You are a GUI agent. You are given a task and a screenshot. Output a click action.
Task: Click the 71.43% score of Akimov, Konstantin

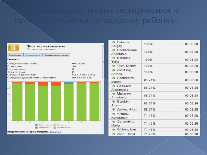[x=150, y=116]
